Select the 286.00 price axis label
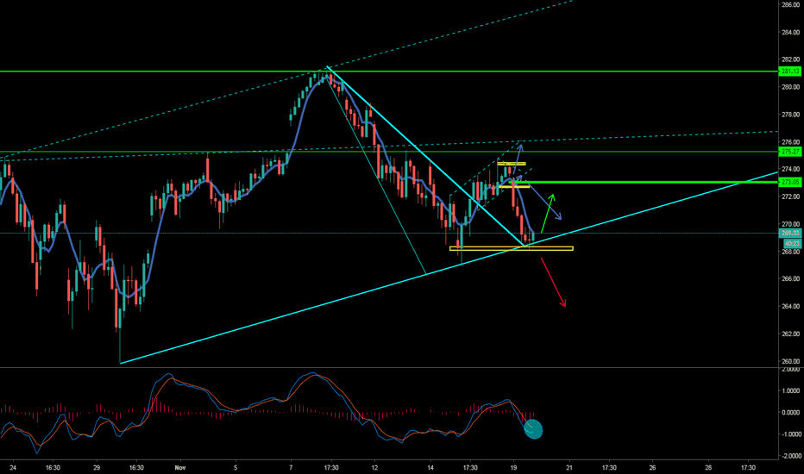This screenshot has height=474, width=804. pos(791,4)
